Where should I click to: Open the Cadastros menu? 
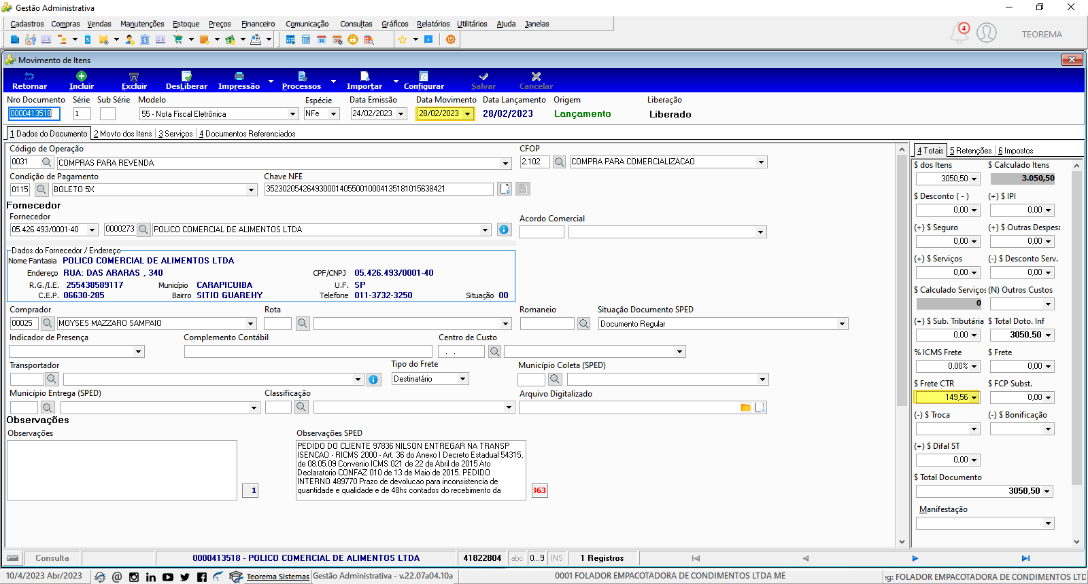(27, 24)
